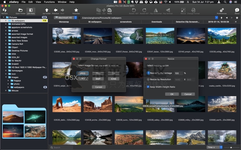Screen dimensions: 241x150
Task: Expand the wallpapers subfolder
Action: tap(8, 87)
